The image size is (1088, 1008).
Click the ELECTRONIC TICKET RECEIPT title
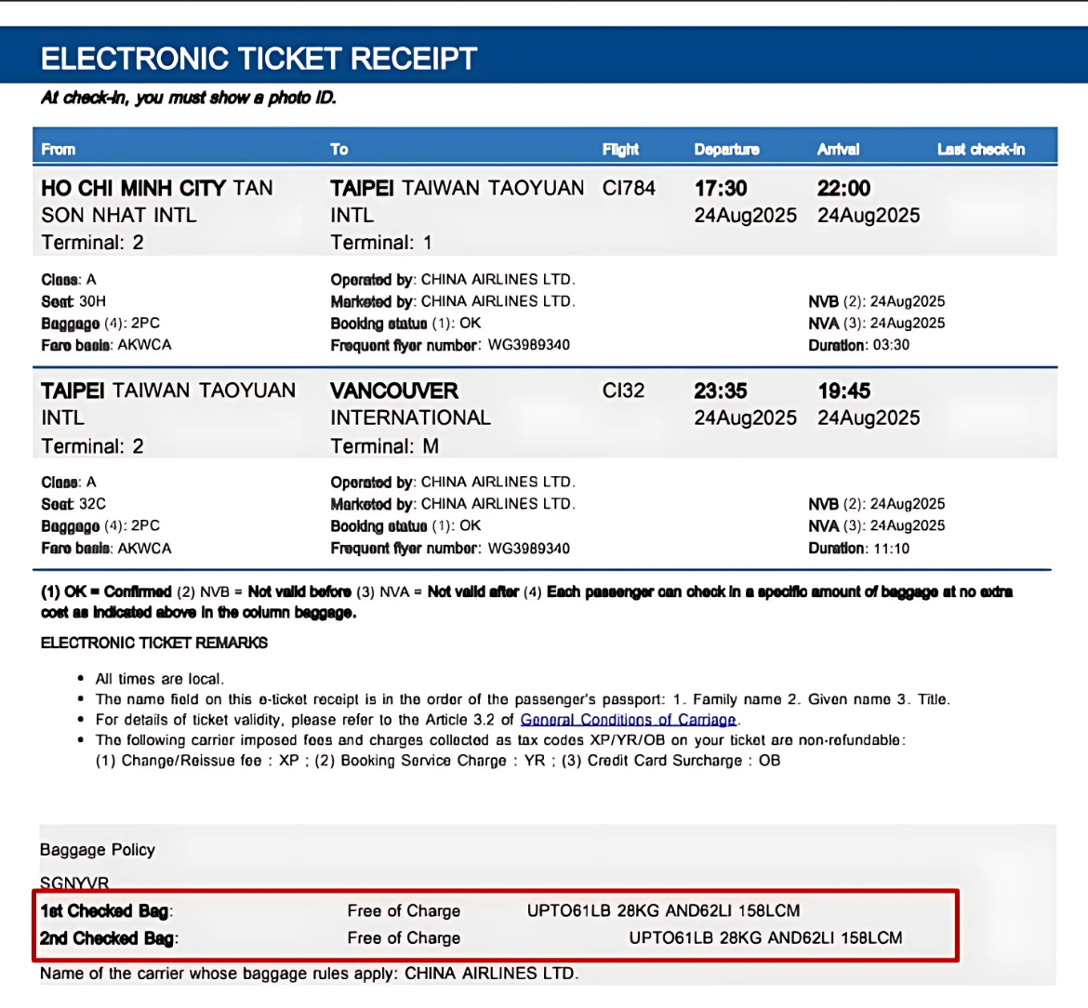tap(259, 59)
